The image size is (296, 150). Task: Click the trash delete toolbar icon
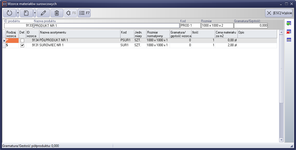(57, 13)
